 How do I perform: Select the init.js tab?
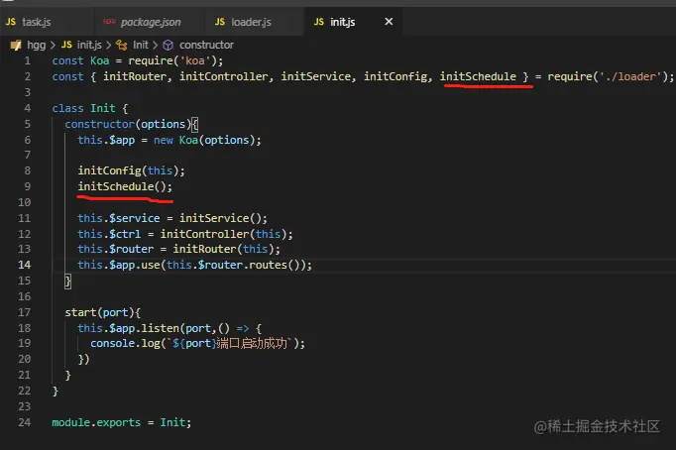point(342,22)
